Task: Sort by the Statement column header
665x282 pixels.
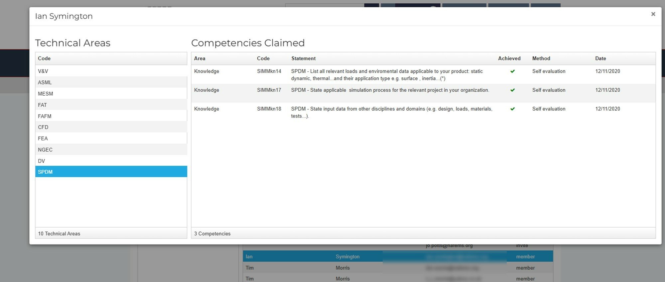Action: (x=303, y=58)
